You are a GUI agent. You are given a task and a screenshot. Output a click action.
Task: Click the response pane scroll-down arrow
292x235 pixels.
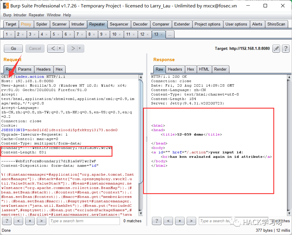point(289,213)
